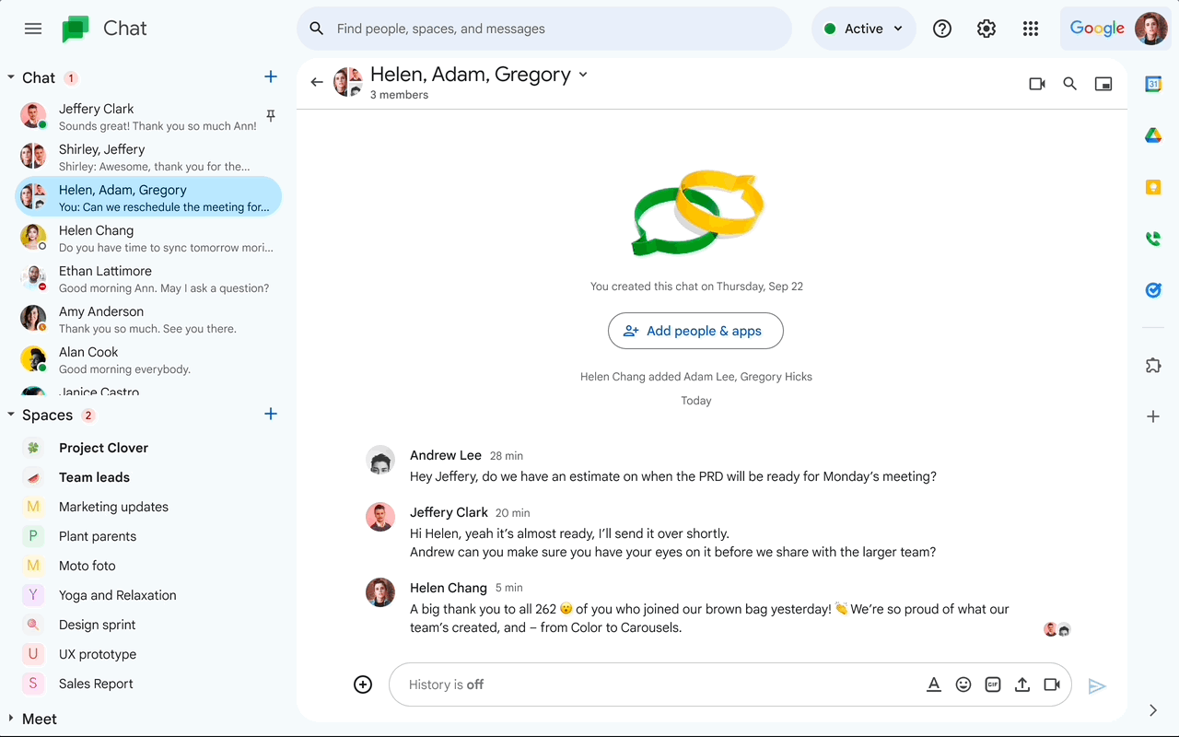Start a video call with the group

(1036, 83)
